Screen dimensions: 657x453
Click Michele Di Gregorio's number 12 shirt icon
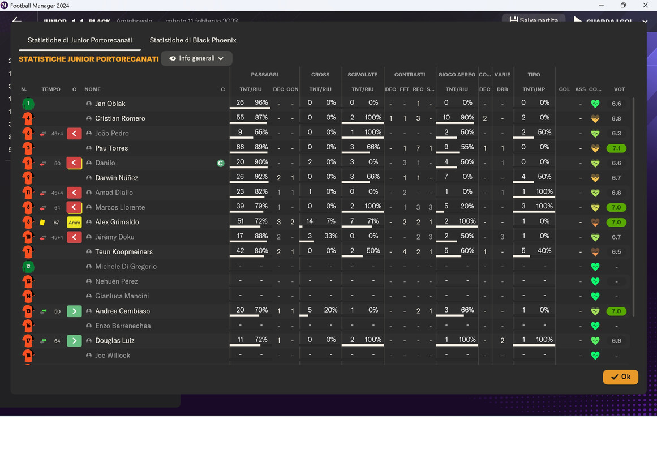coord(28,267)
